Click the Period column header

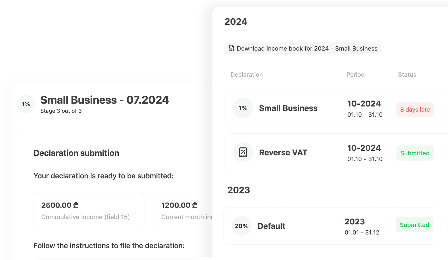(x=355, y=75)
